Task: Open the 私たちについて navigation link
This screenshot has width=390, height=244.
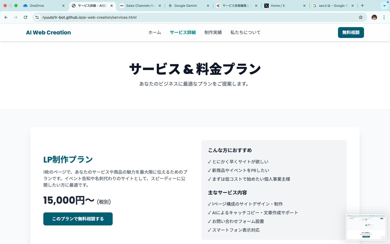Action: click(x=246, y=32)
